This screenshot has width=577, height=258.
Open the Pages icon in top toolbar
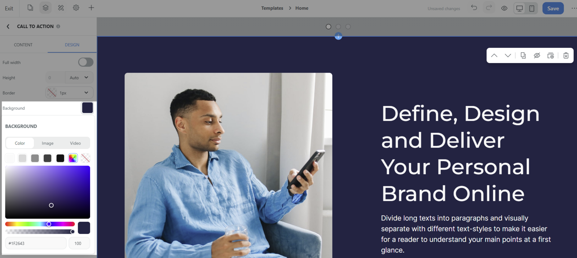click(30, 8)
